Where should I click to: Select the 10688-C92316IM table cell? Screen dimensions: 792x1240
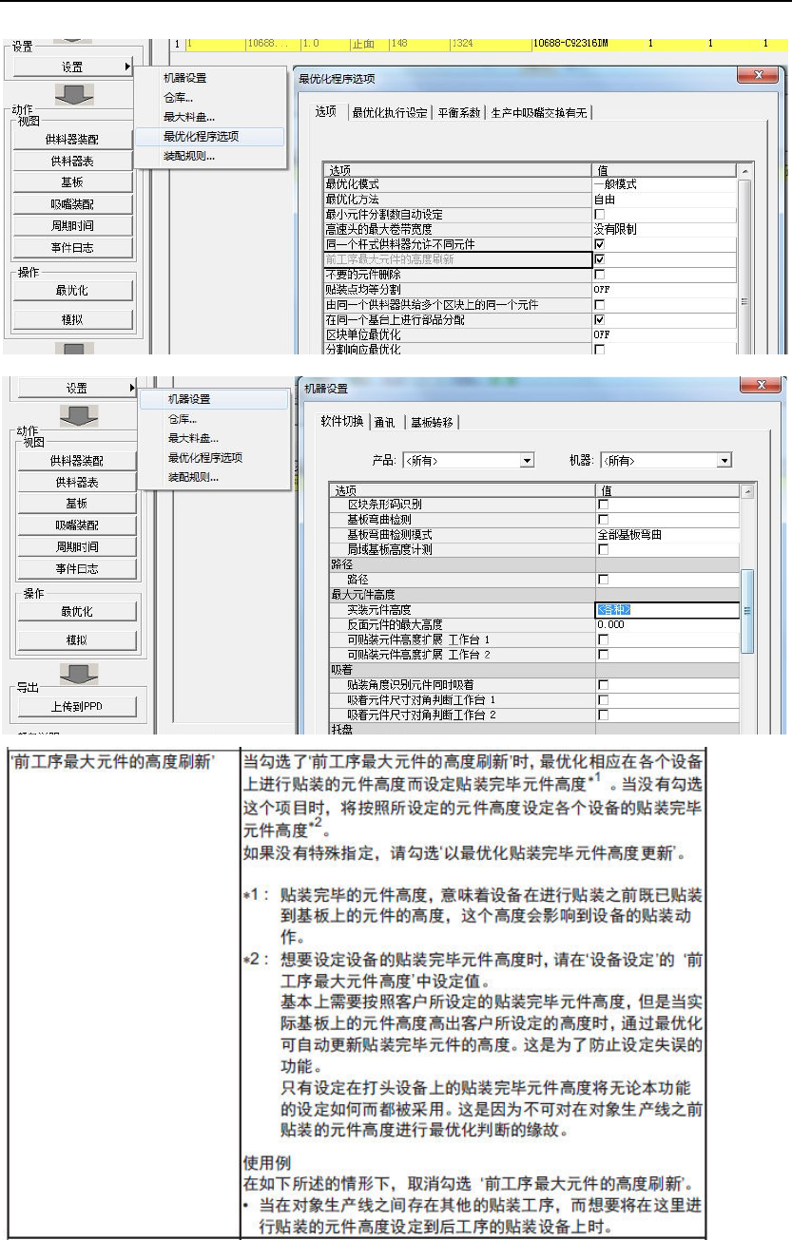tap(570, 44)
